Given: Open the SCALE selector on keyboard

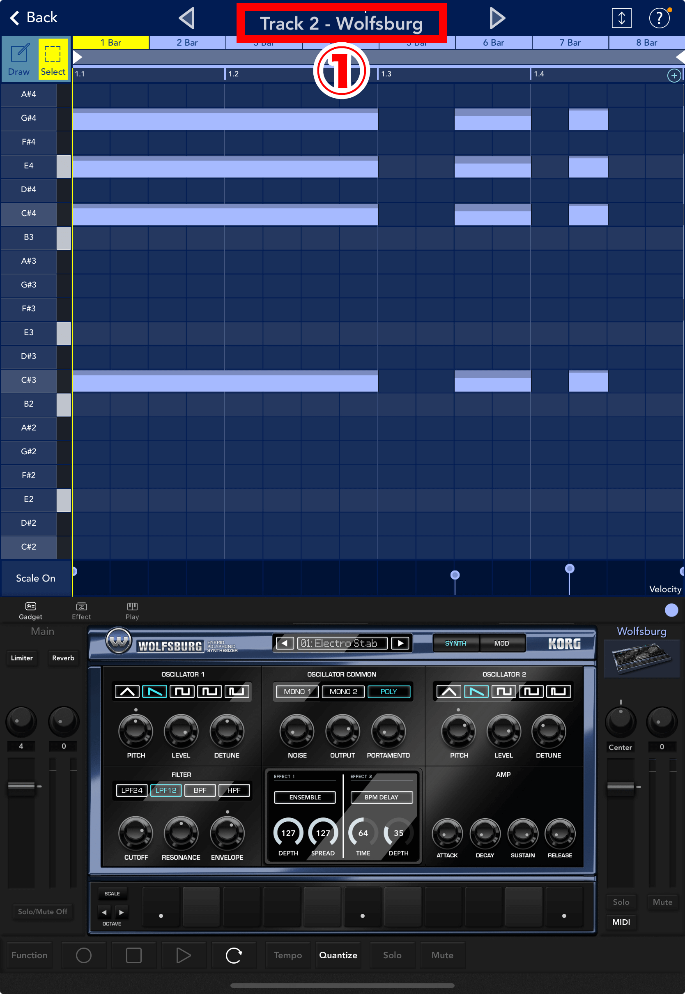Looking at the screenshot, I should click(112, 893).
